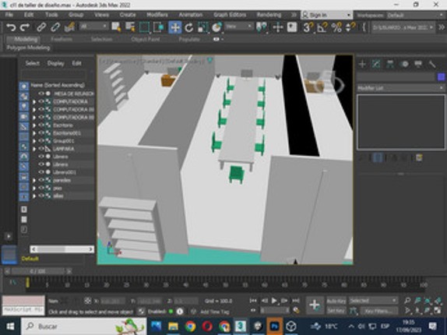Open the Create panel plus icon
The width and height of the screenshot is (447, 335).
(362, 64)
